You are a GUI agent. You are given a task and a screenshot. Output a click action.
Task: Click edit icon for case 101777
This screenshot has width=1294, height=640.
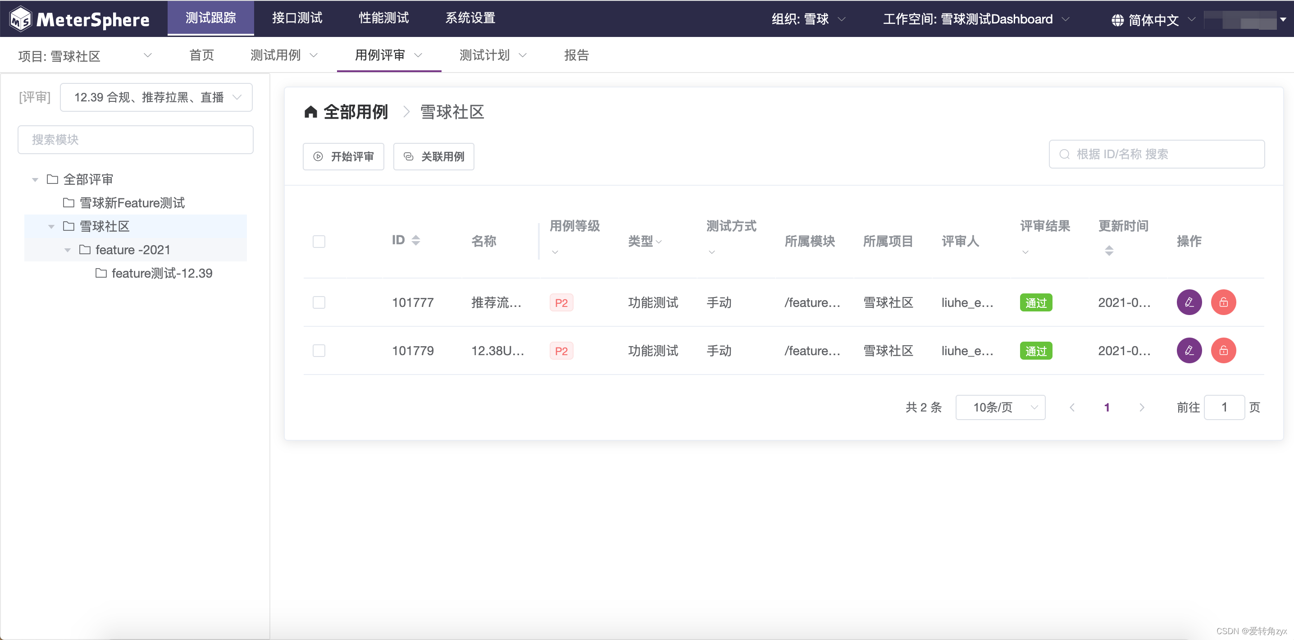point(1189,302)
